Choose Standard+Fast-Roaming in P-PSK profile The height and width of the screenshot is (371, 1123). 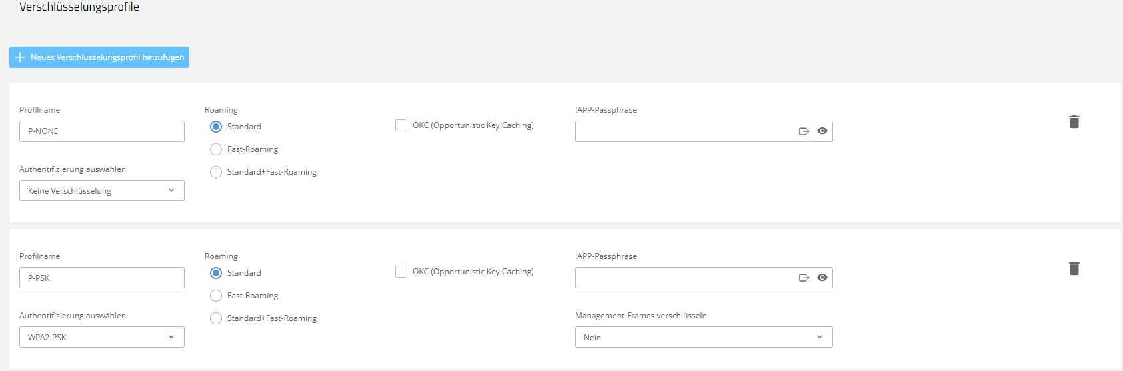click(x=216, y=318)
